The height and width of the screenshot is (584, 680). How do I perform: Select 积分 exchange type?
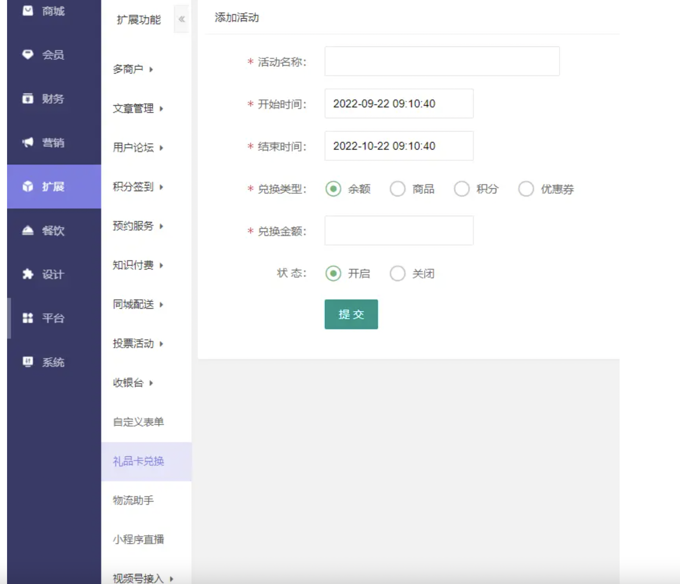462,189
